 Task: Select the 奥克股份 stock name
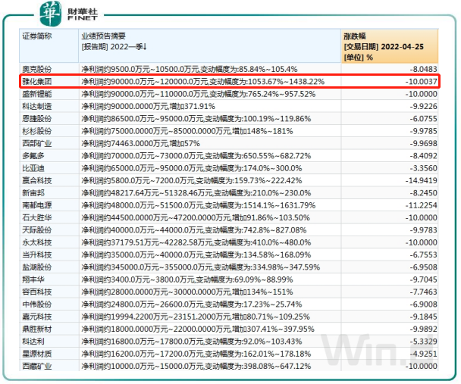[x=37, y=69]
